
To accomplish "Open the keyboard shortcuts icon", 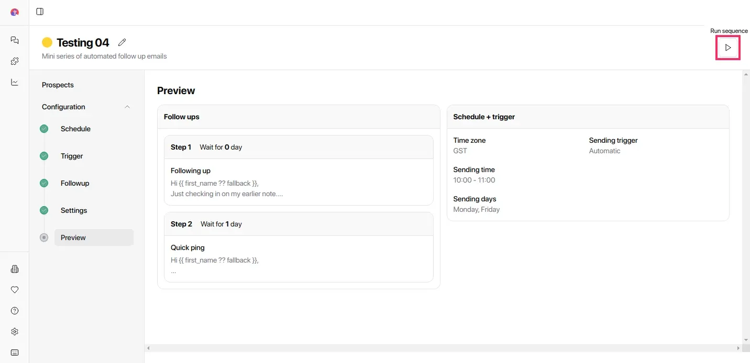I will tap(15, 353).
